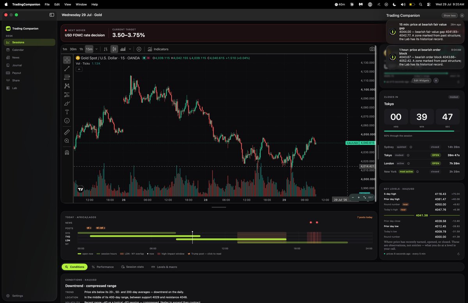Activate the zoom-in magnifier tool
This screenshot has width=468, height=303.
point(67,141)
